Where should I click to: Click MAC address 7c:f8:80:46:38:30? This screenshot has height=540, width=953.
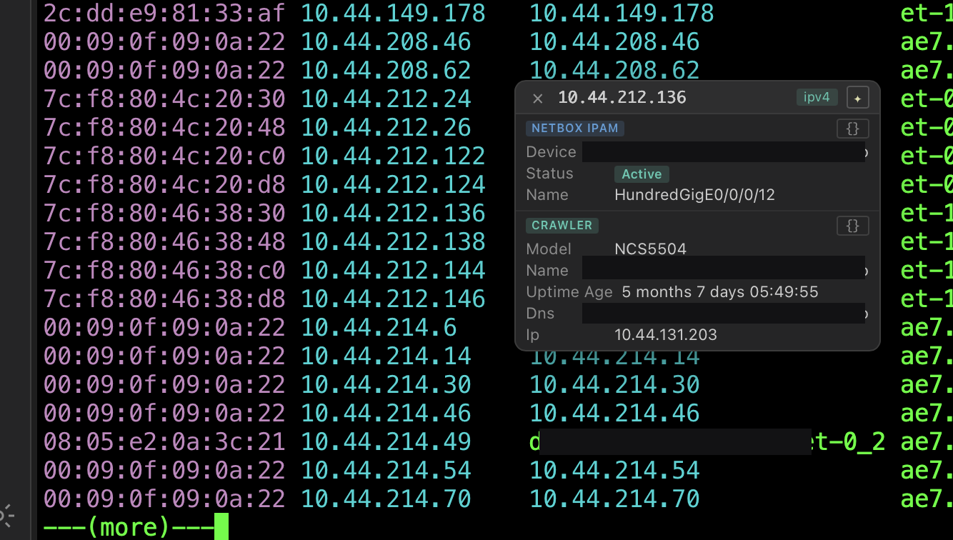click(x=164, y=213)
